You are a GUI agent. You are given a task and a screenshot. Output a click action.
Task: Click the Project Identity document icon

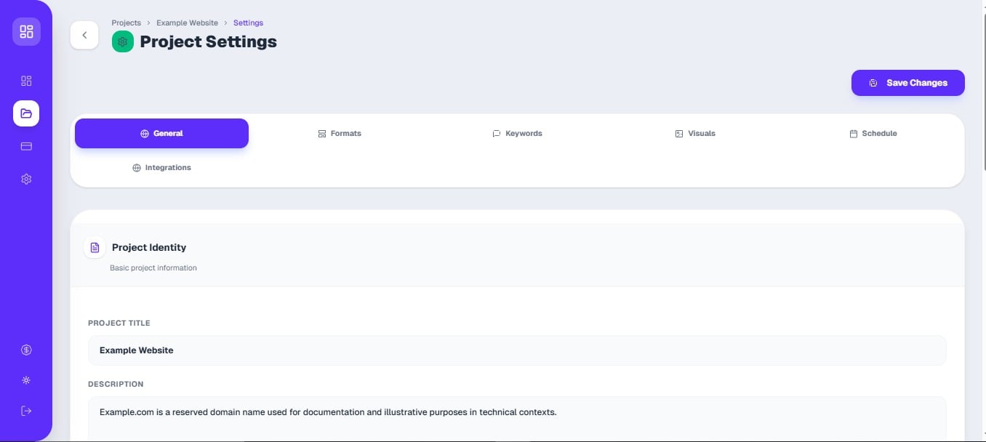95,248
